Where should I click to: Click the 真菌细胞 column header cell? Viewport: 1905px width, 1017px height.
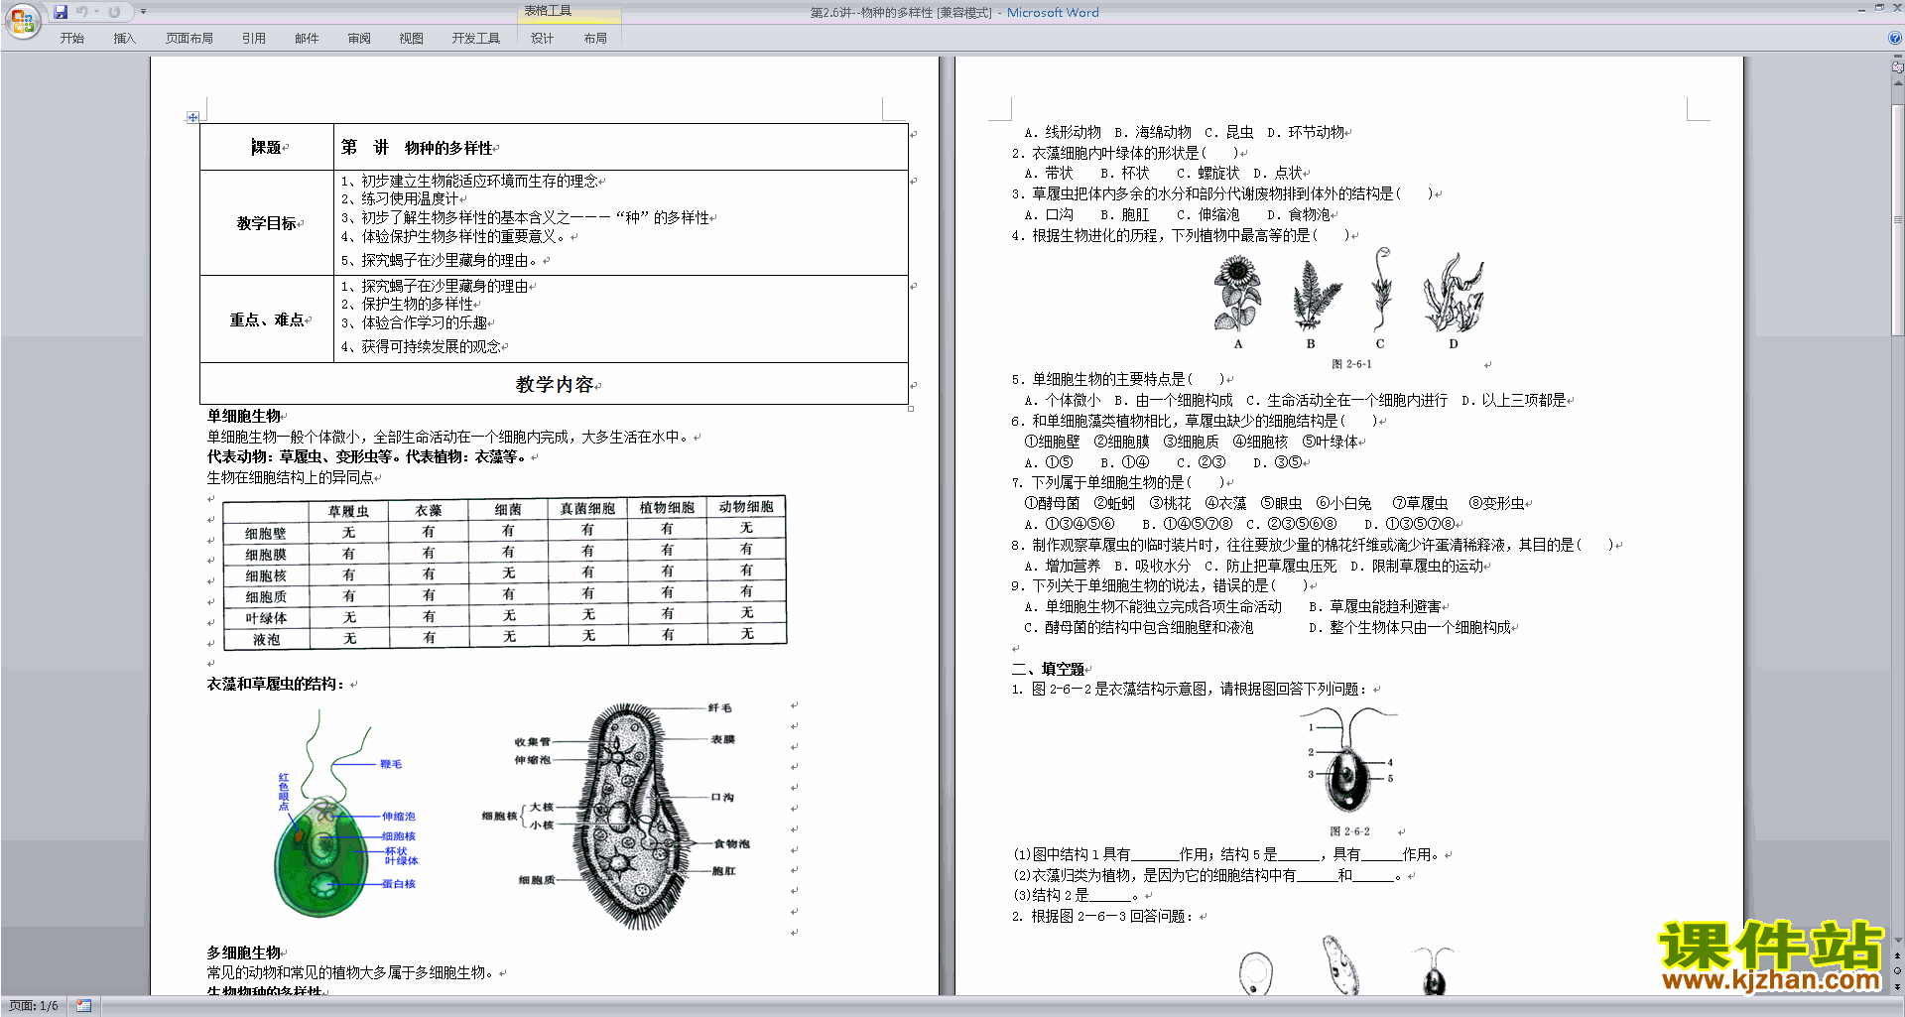coord(587,508)
